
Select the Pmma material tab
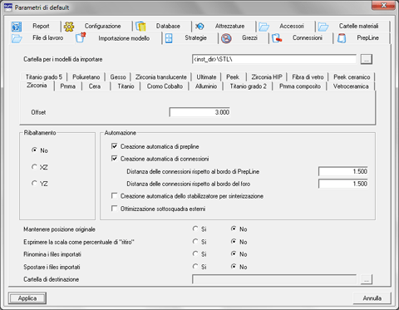tap(68, 86)
